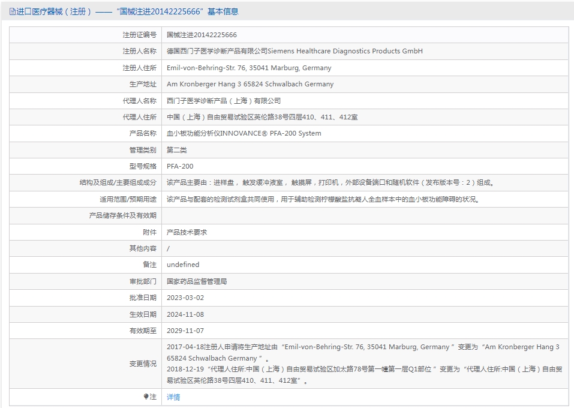Viewport: 574px width, 408px height.
Task: Click the page title 进口医疗器械（注册）
Action: pyautogui.click(x=54, y=12)
